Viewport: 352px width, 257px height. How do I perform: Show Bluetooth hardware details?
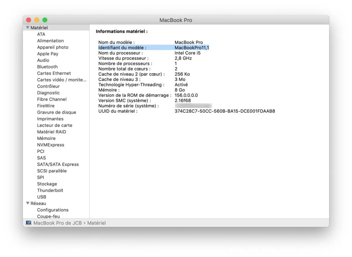(47, 66)
